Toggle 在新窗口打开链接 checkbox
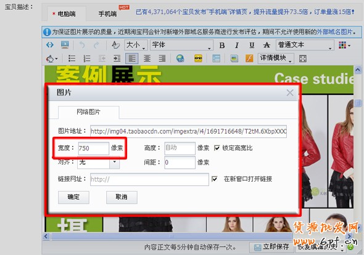This screenshot has height=255, width=364. [215, 179]
